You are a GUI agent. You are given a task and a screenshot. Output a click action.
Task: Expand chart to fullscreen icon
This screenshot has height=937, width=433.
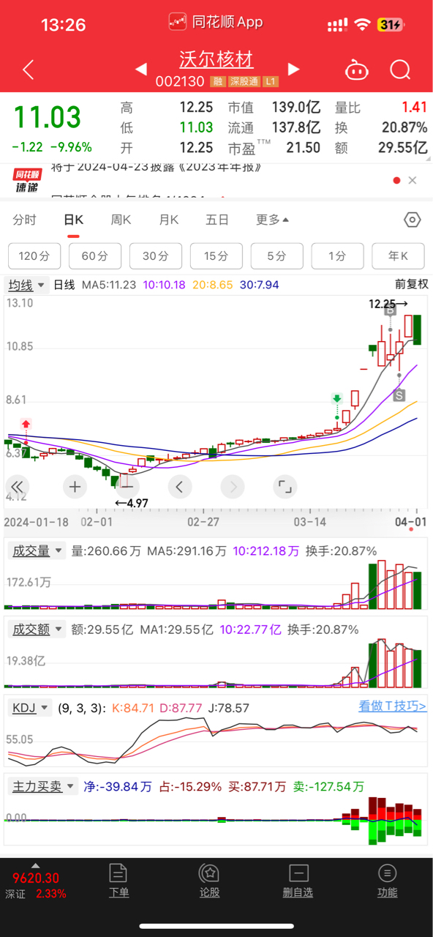(285, 486)
